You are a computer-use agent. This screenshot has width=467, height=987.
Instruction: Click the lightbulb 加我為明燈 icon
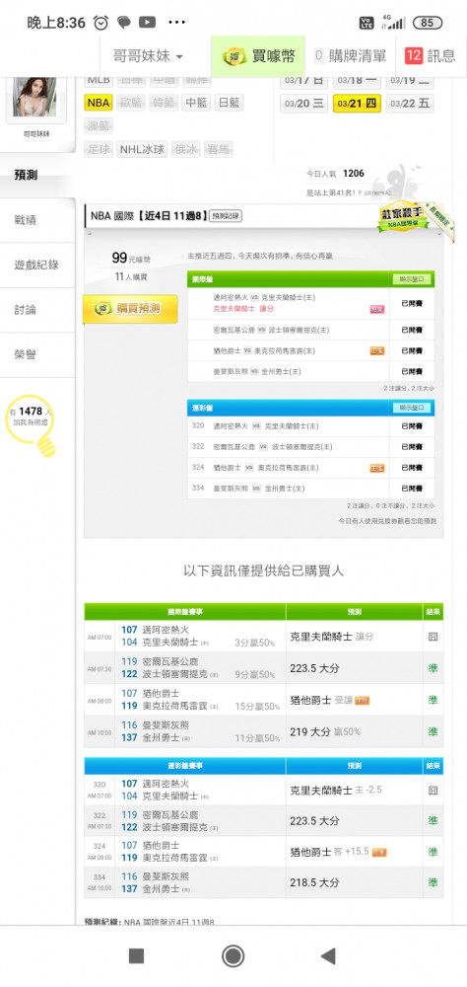point(31,423)
